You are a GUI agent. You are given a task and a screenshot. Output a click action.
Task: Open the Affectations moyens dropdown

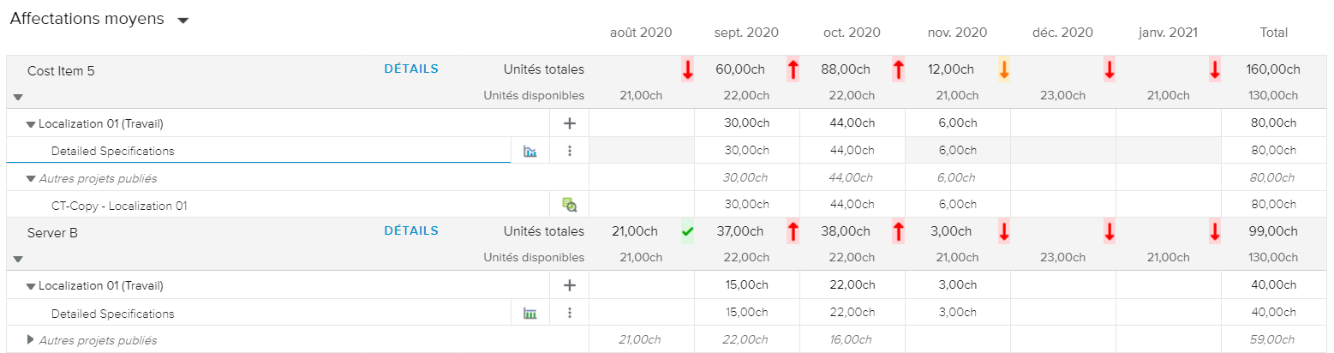(x=182, y=21)
